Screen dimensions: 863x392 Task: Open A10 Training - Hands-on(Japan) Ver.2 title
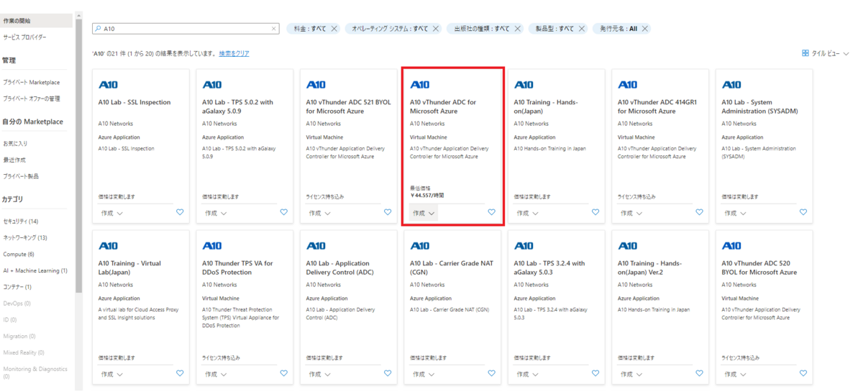(650, 268)
